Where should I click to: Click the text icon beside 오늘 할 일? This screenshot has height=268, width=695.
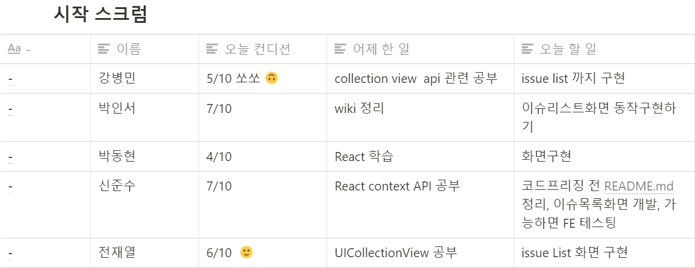click(528, 49)
